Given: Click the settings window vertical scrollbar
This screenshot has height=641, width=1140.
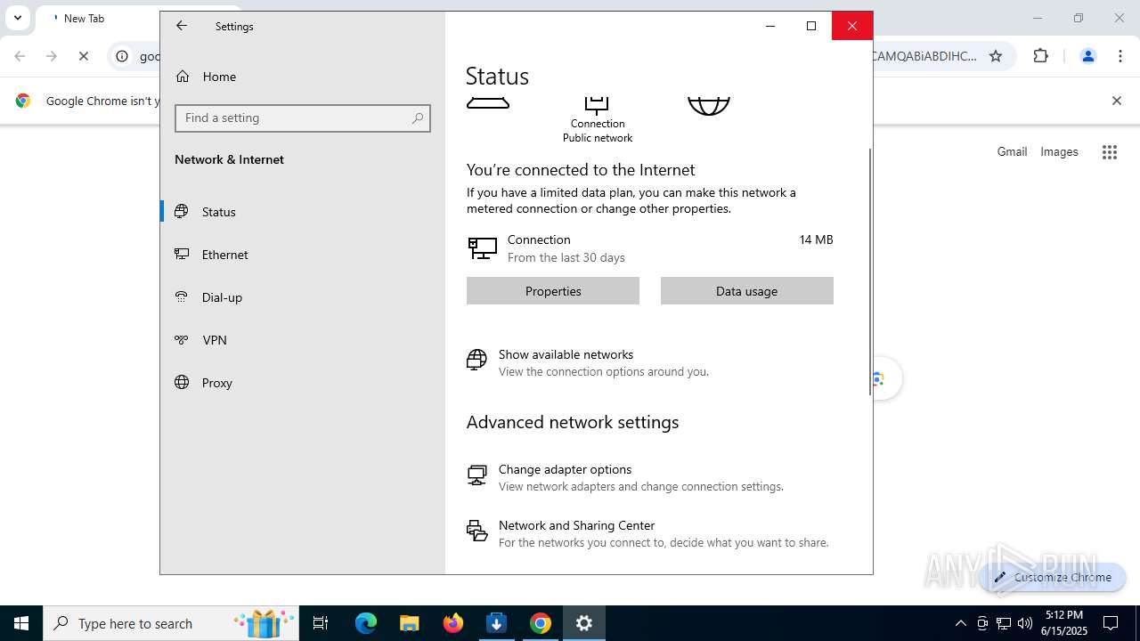Looking at the screenshot, I should 870,272.
